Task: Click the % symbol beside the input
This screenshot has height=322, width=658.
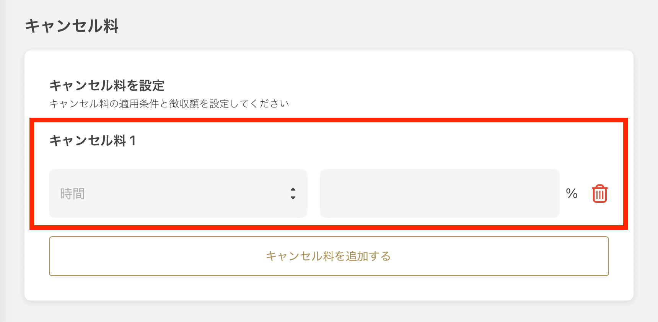Action: click(572, 194)
